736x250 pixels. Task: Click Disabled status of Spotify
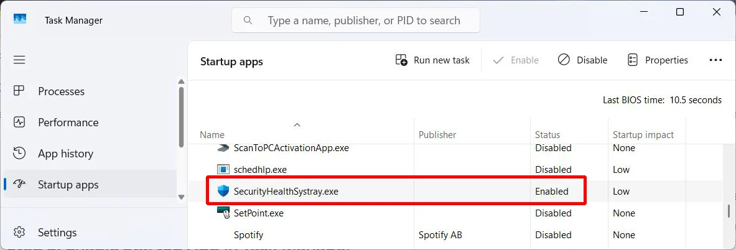point(554,234)
